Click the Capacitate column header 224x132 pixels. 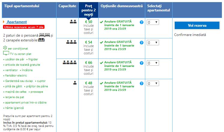67,6
